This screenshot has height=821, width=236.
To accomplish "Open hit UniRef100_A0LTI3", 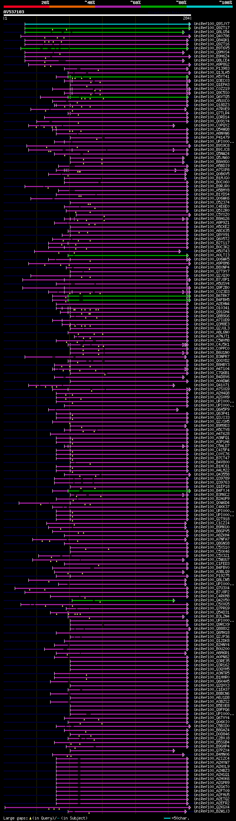I will click(212, 255).
